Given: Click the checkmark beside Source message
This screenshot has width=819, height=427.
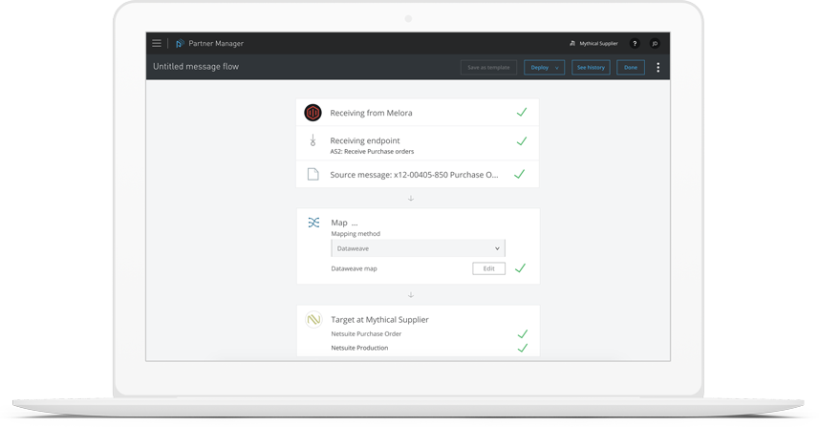Looking at the screenshot, I should click(519, 174).
